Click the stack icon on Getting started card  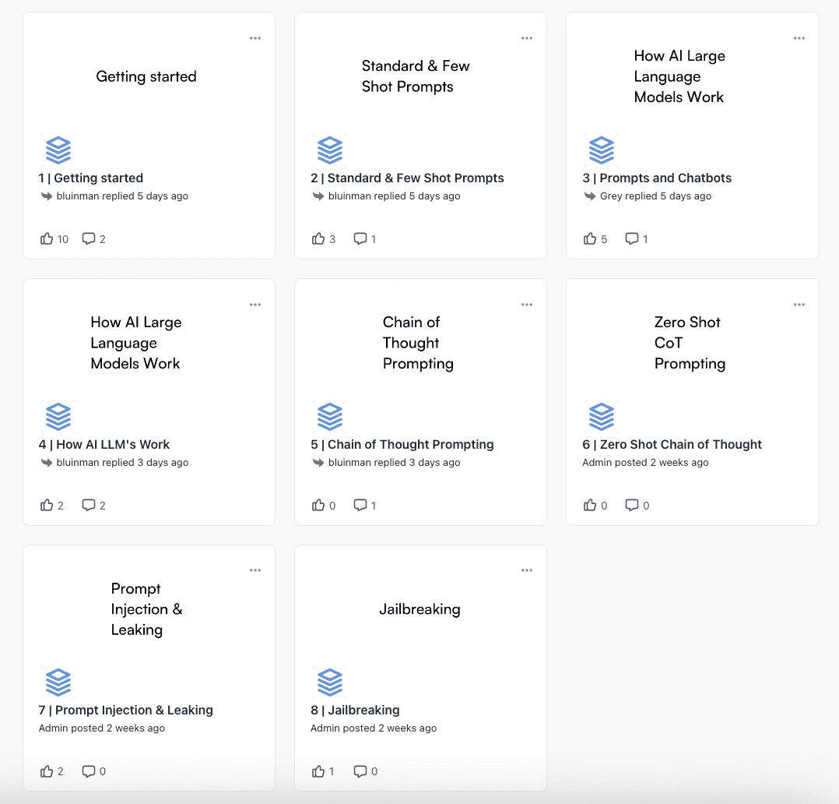[58, 150]
